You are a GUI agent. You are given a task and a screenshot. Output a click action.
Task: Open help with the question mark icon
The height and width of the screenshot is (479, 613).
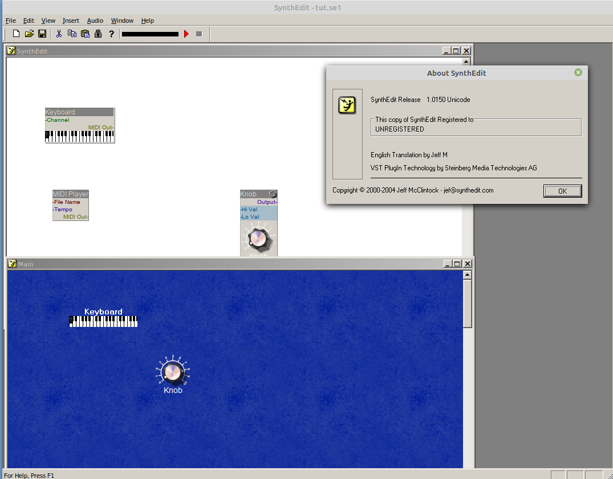(x=111, y=34)
